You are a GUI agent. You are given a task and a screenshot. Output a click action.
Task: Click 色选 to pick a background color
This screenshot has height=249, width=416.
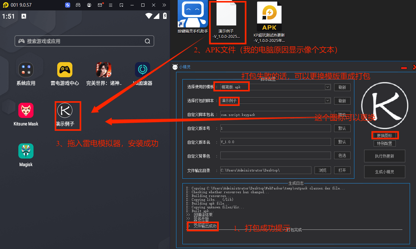click(x=342, y=156)
